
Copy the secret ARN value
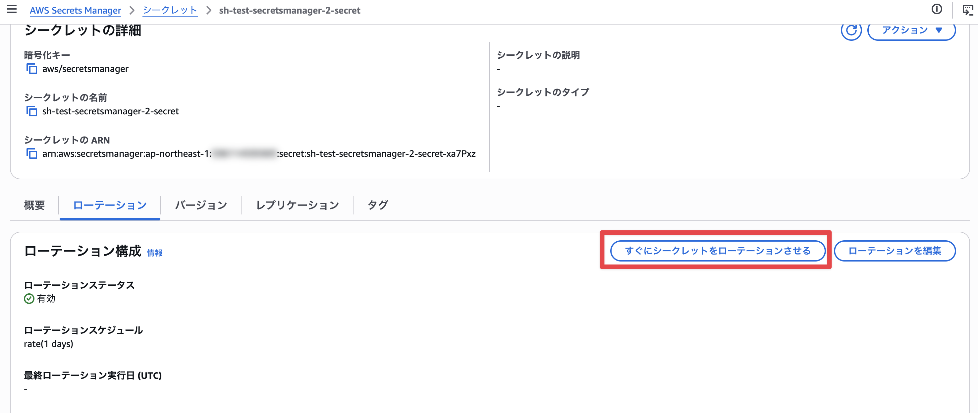click(31, 154)
